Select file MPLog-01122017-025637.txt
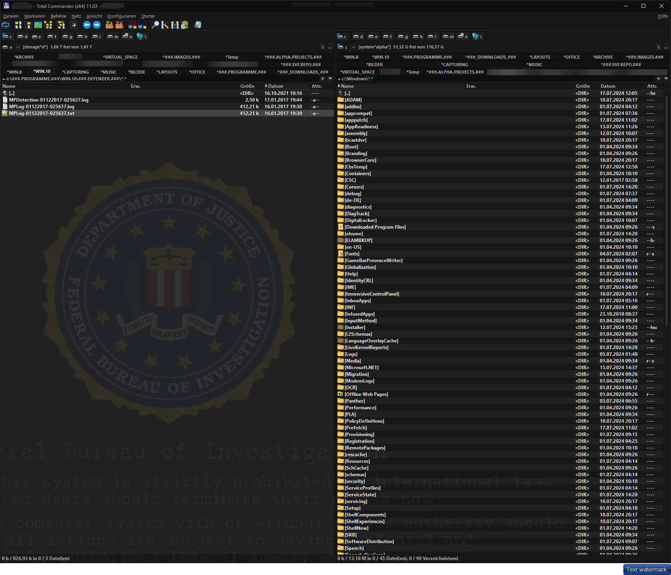 pyautogui.click(x=167, y=113)
